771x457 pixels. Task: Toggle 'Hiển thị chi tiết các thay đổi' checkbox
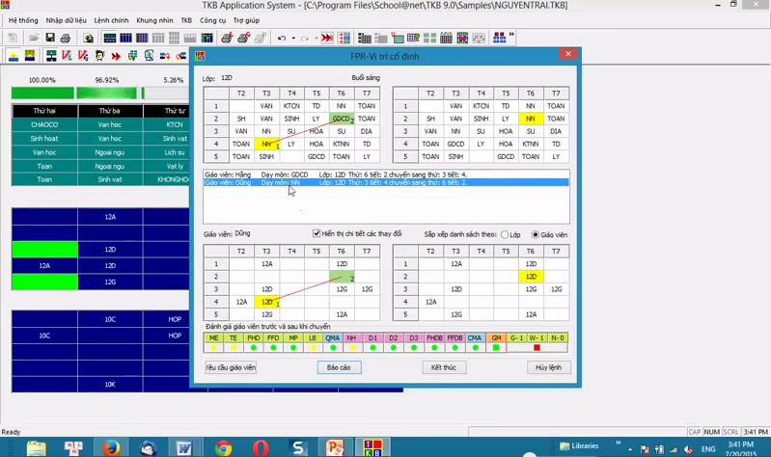[x=317, y=233]
